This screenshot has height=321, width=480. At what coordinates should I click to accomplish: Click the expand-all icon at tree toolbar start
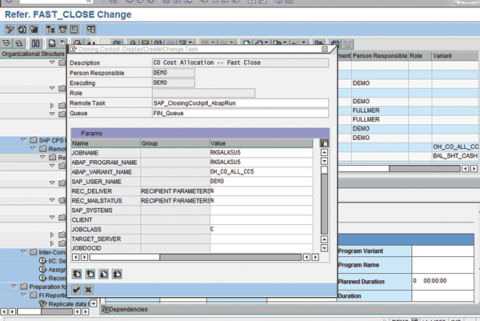pyautogui.click(x=7, y=42)
